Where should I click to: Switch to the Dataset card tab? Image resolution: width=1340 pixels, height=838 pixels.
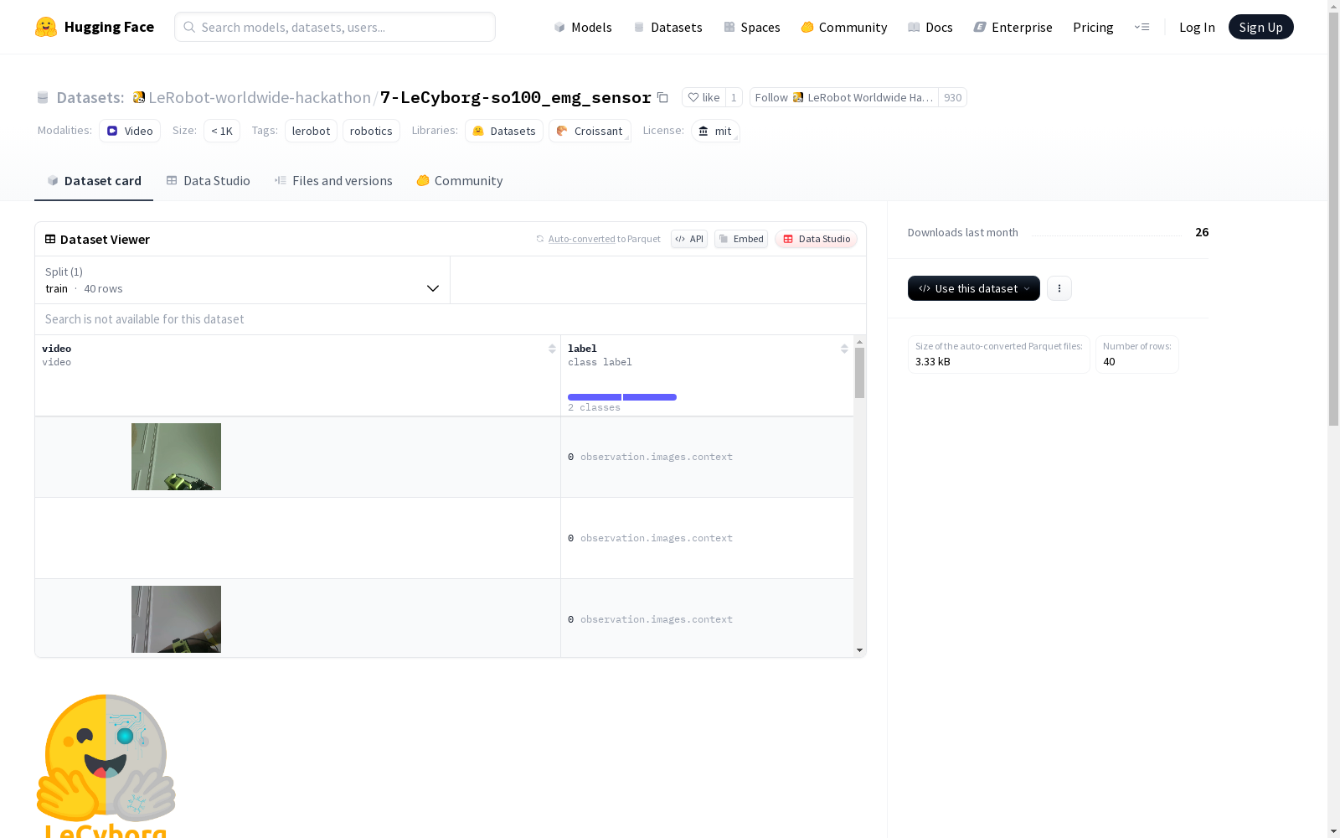click(94, 181)
